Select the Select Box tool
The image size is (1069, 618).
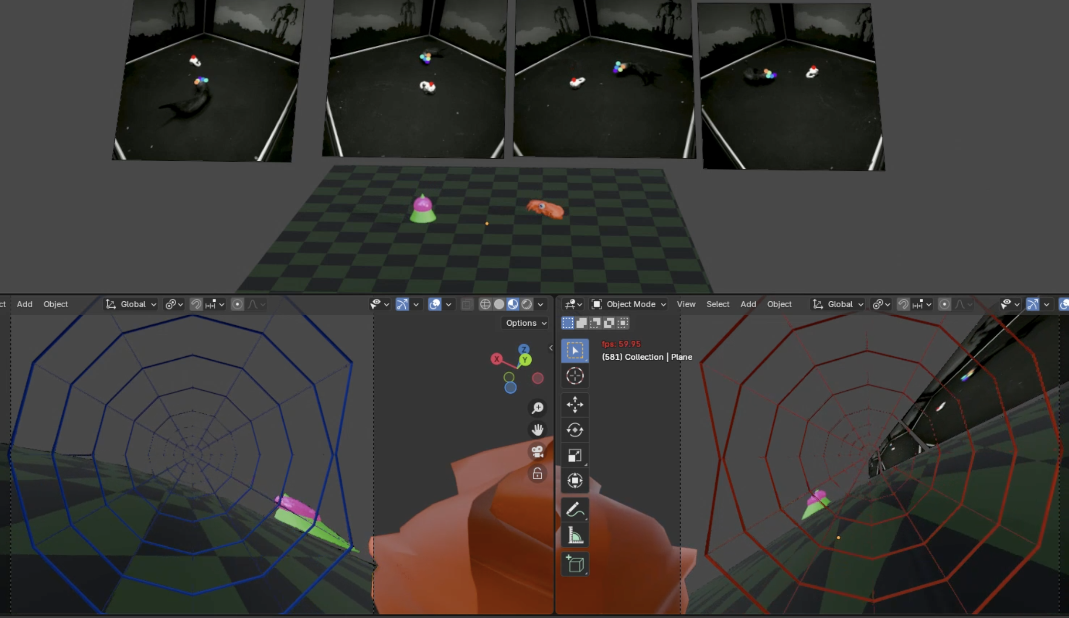pos(575,351)
